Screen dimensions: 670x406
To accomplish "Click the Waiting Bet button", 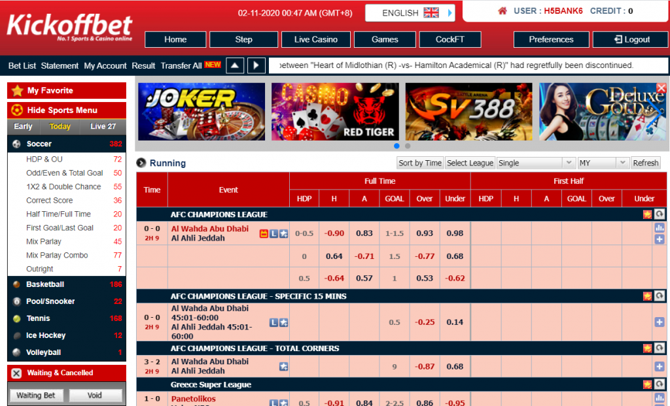I will pos(36,395).
